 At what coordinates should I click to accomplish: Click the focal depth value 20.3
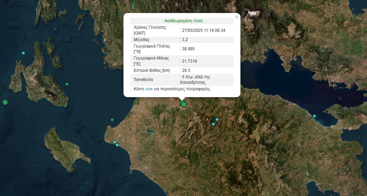[186, 70]
